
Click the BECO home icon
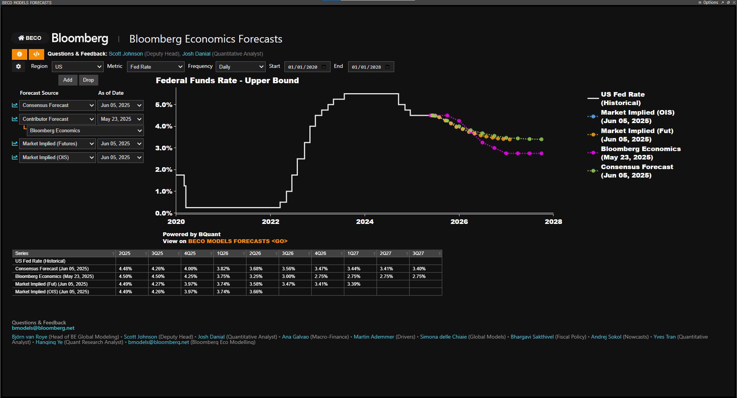[21, 38]
